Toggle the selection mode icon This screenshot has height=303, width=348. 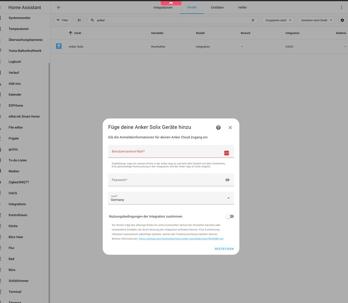tap(79, 20)
